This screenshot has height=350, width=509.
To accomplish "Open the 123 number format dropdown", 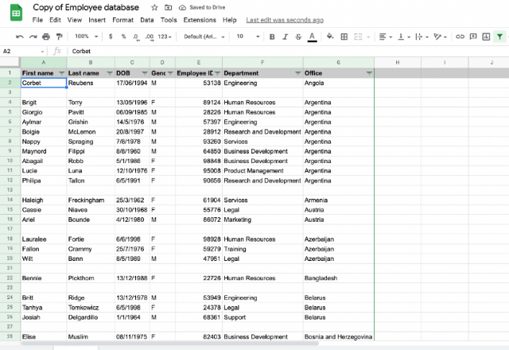I will coord(165,37).
